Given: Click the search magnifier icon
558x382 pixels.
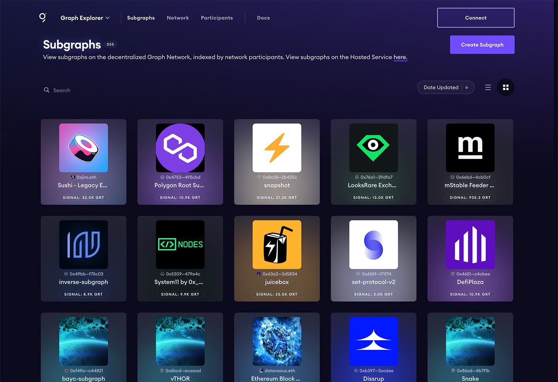Looking at the screenshot, I should coord(46,90).
